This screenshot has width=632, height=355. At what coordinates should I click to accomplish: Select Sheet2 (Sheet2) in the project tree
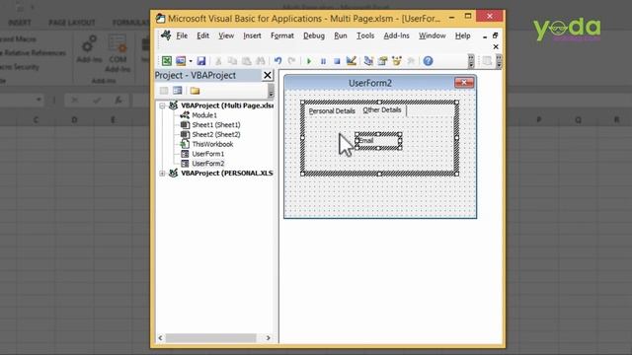pos(216,134)
